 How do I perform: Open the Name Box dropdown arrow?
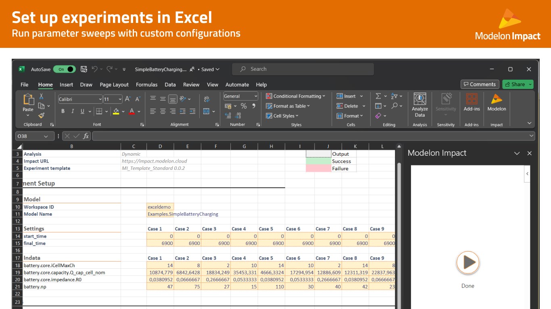[46, 136]
